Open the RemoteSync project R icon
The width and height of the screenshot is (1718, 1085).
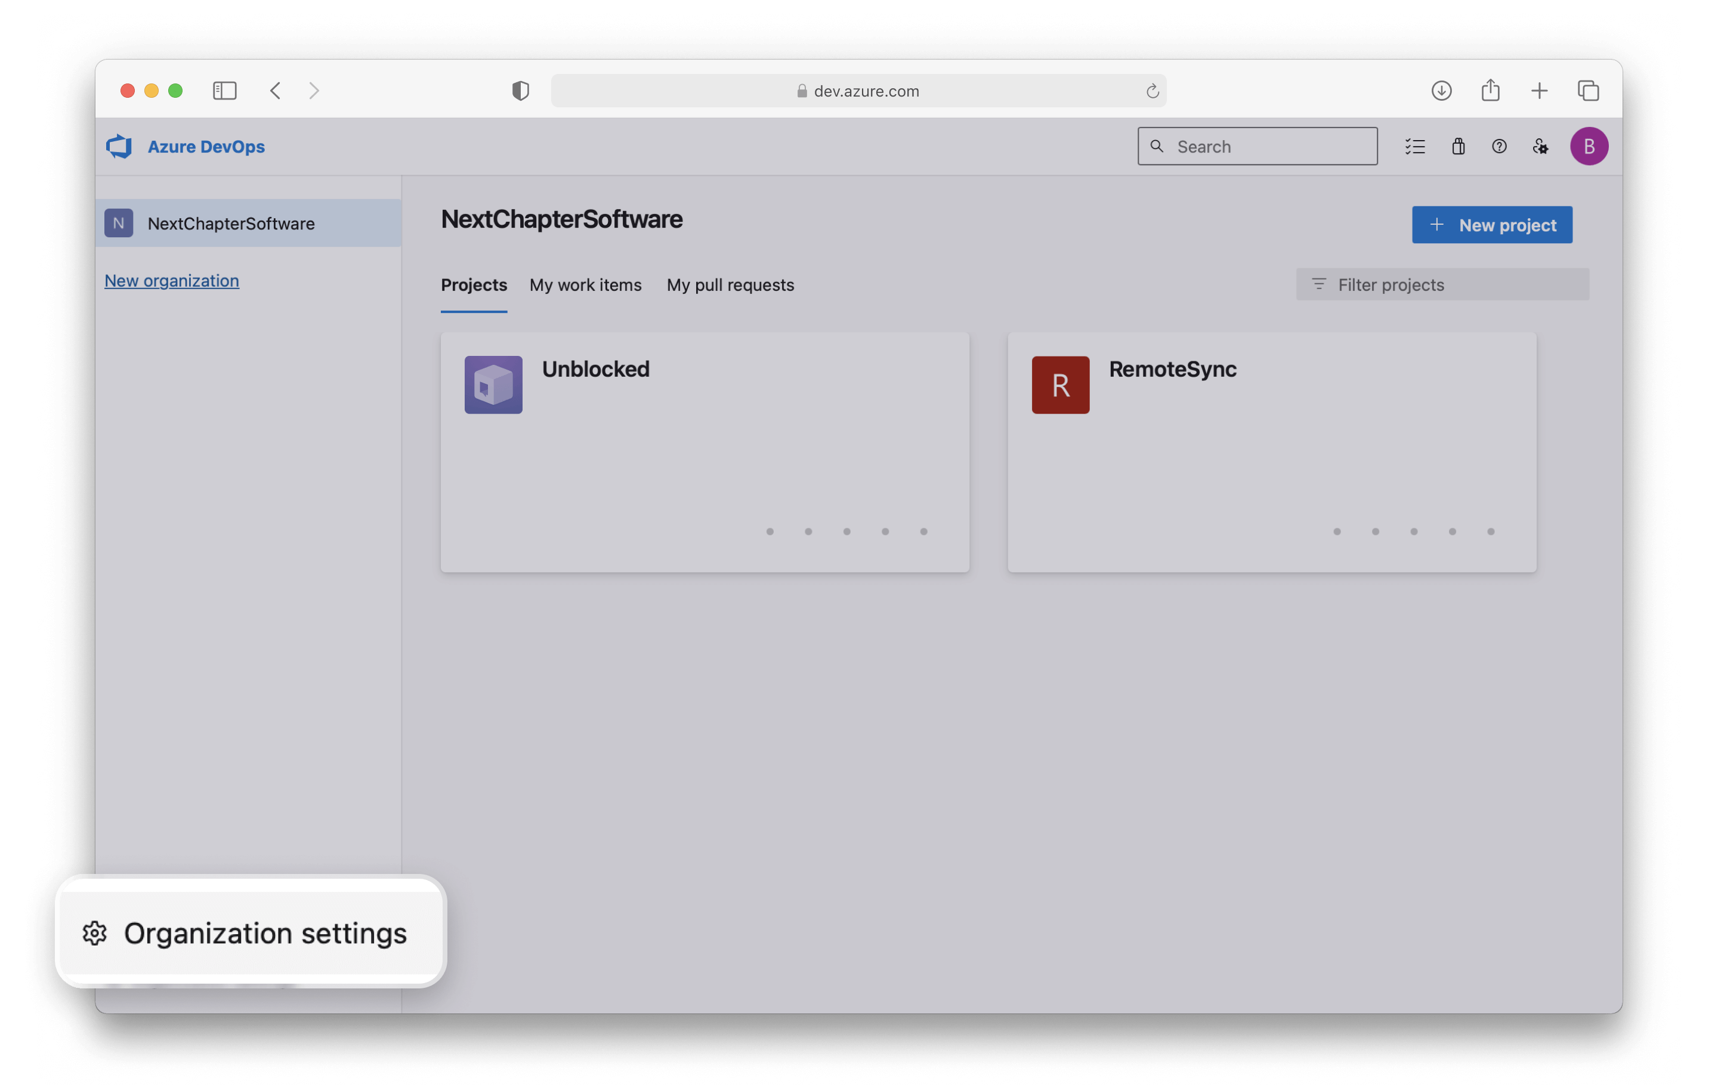pyautogui.click(x=1060, y=385)
